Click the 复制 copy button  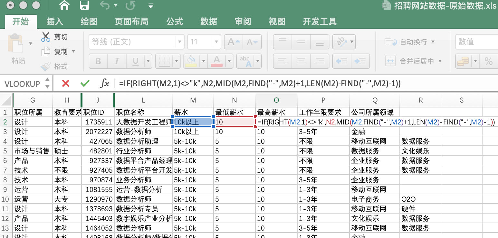61,51
